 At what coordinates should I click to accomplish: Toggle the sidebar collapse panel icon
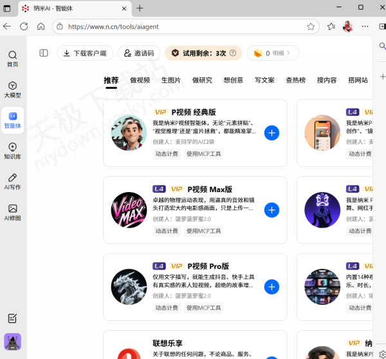coord(44,53)
